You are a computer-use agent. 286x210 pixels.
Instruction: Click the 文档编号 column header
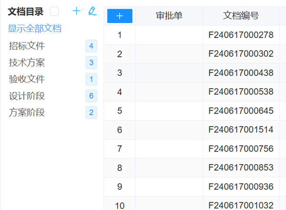241,16
